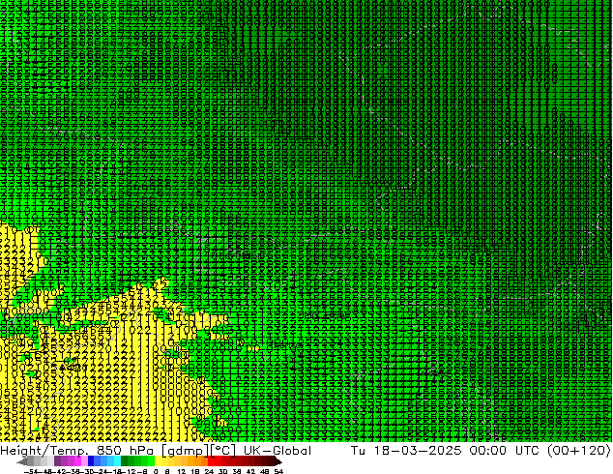The width and height of the screenshot is (613, 474).
Task: Click the bright green legend swatch left of yellow
Action: coord(151,461)
